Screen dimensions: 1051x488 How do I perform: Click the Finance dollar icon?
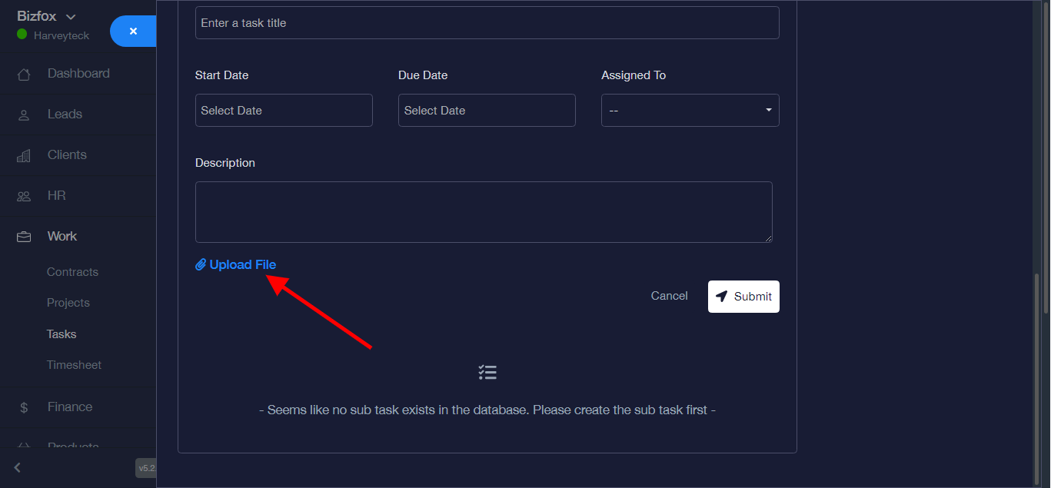[x=24, y=407]
